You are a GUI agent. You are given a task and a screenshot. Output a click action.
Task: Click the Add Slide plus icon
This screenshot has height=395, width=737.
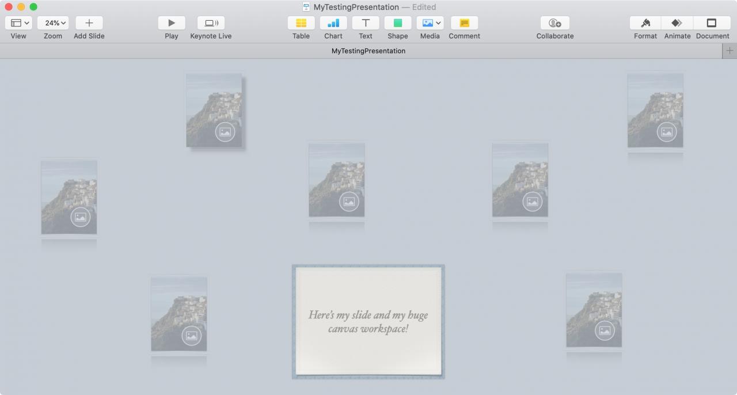pos(89,23)
